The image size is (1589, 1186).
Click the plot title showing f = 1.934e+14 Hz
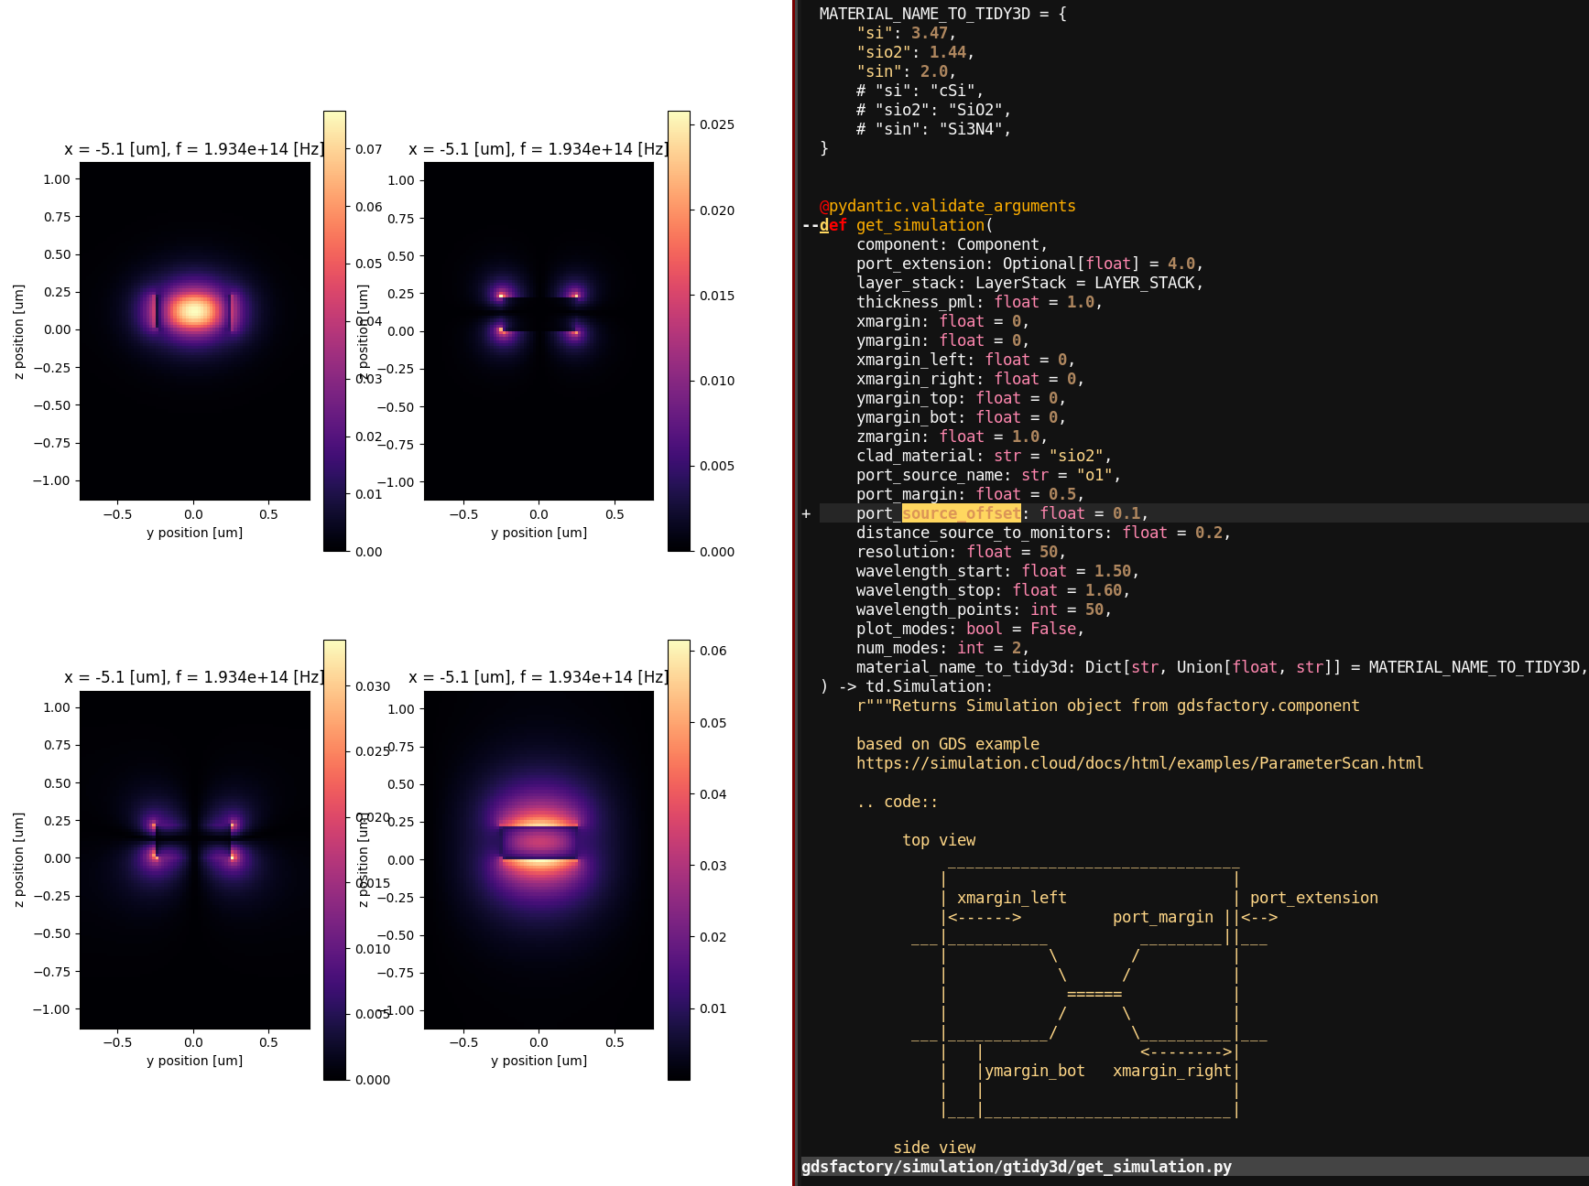pos(194,148)
